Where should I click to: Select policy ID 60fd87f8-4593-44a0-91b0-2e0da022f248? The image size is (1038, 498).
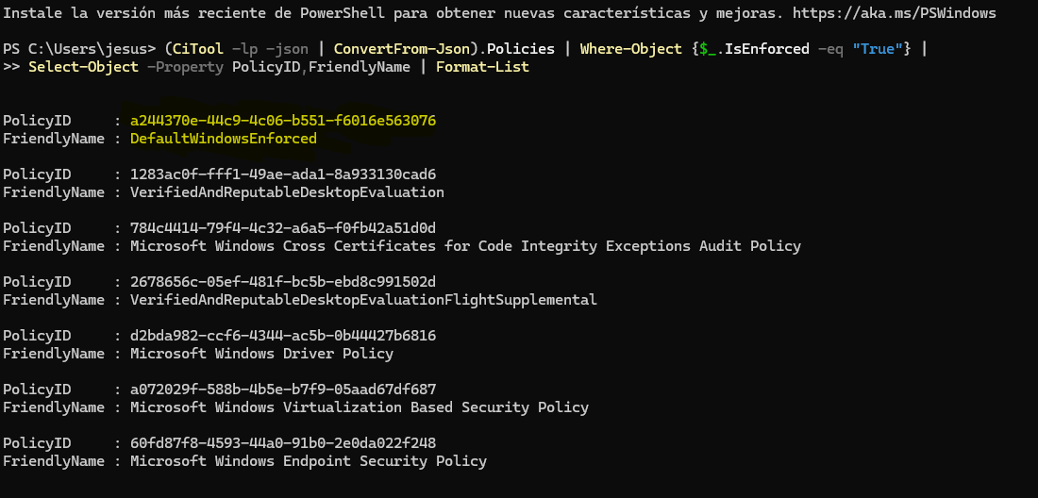coord(283,441)
